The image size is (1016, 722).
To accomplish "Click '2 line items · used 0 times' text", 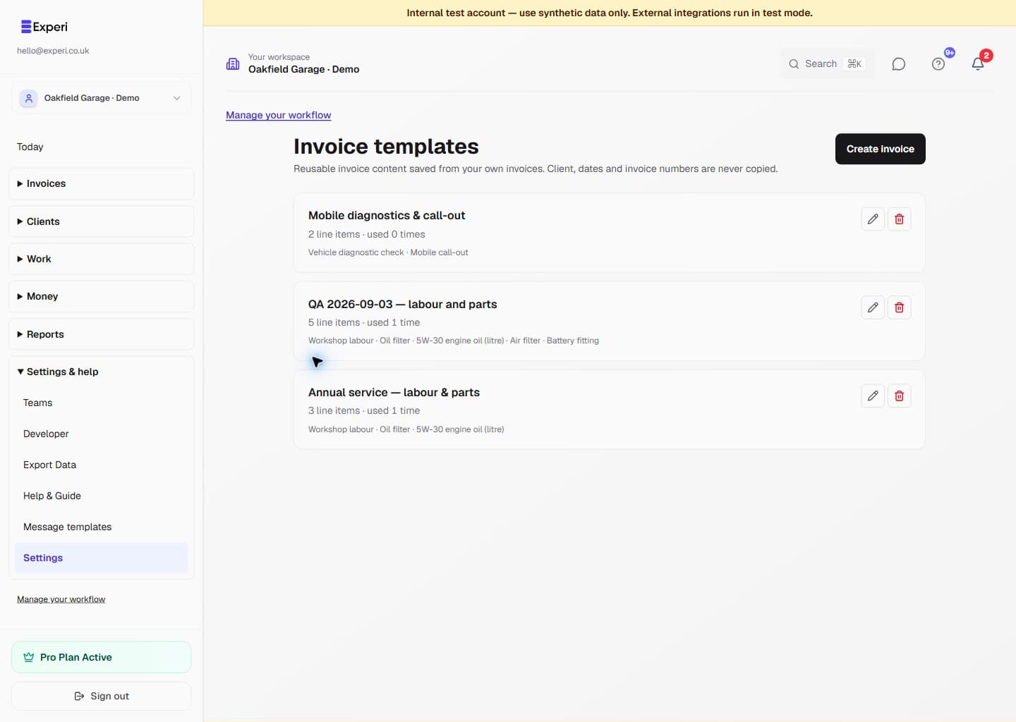I will pyautogui.click(x=366, y=234).
